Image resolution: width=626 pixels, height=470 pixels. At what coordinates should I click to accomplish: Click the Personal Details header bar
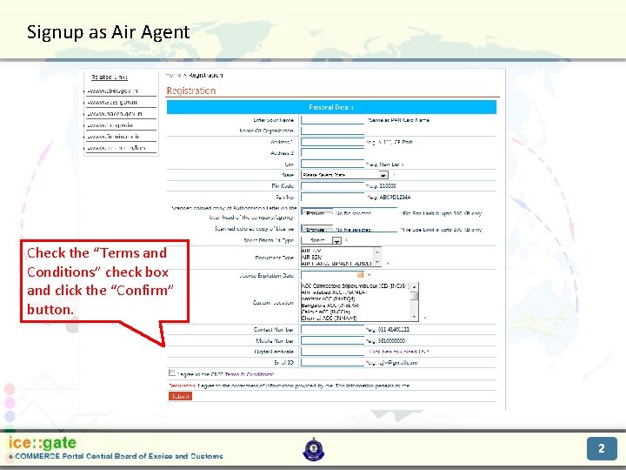pos(331,107)
